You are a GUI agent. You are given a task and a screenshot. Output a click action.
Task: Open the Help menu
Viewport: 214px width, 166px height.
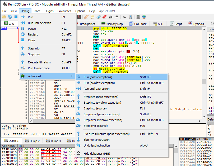click(92, 11)
